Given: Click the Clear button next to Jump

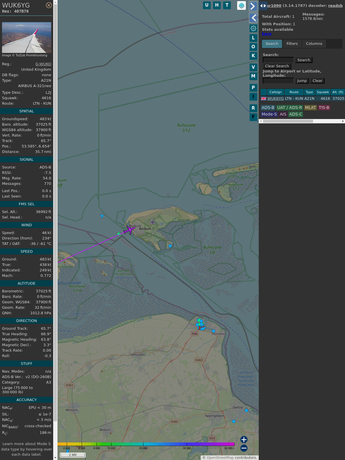Looking at the screenshot, I should pos(317,80).
